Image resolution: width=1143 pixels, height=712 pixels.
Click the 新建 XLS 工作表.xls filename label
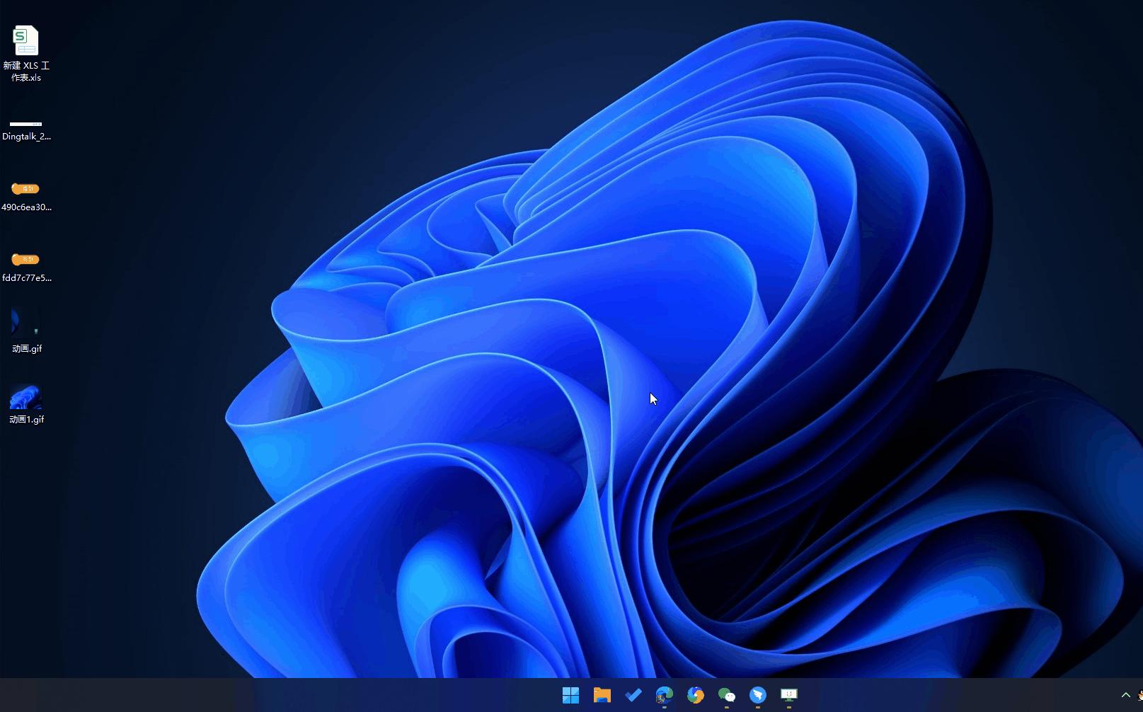pos(26,71)
